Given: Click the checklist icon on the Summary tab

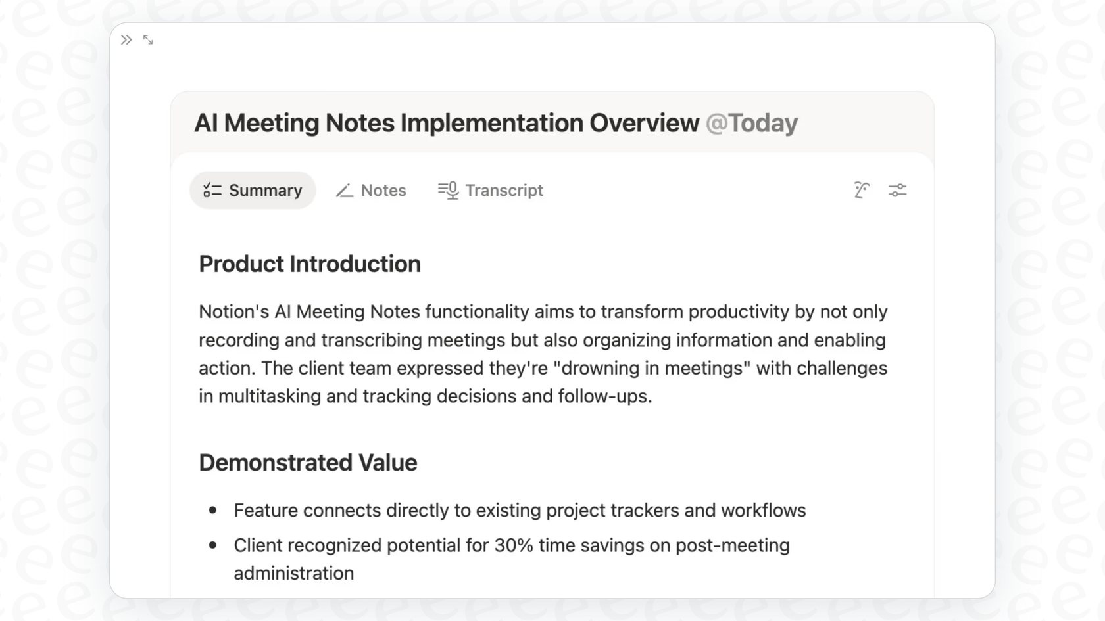Looking at the screenshot, I should tap(211, 190).
